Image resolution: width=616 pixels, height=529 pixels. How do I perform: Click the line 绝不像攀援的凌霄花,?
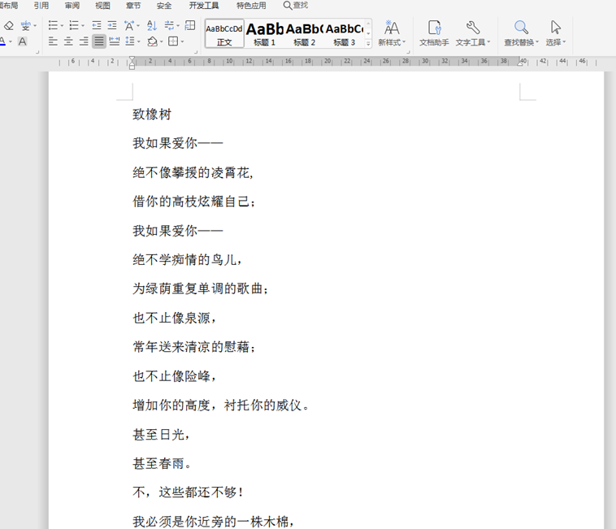point(193,172)
